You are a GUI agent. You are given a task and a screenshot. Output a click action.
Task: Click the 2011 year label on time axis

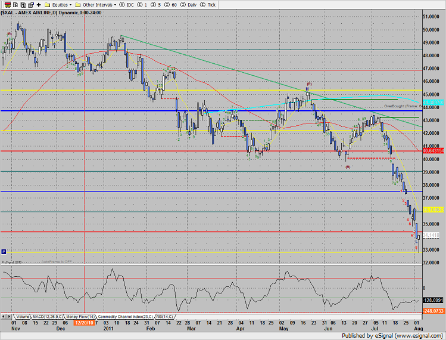pyautogui.click(x=108, y=328)
